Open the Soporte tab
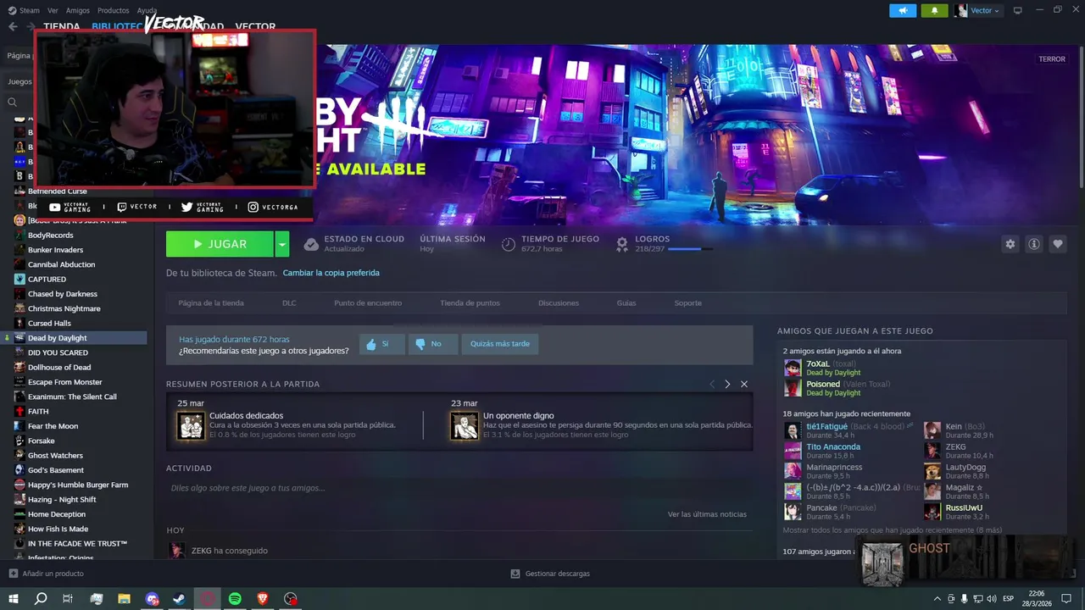 (687, 302)
